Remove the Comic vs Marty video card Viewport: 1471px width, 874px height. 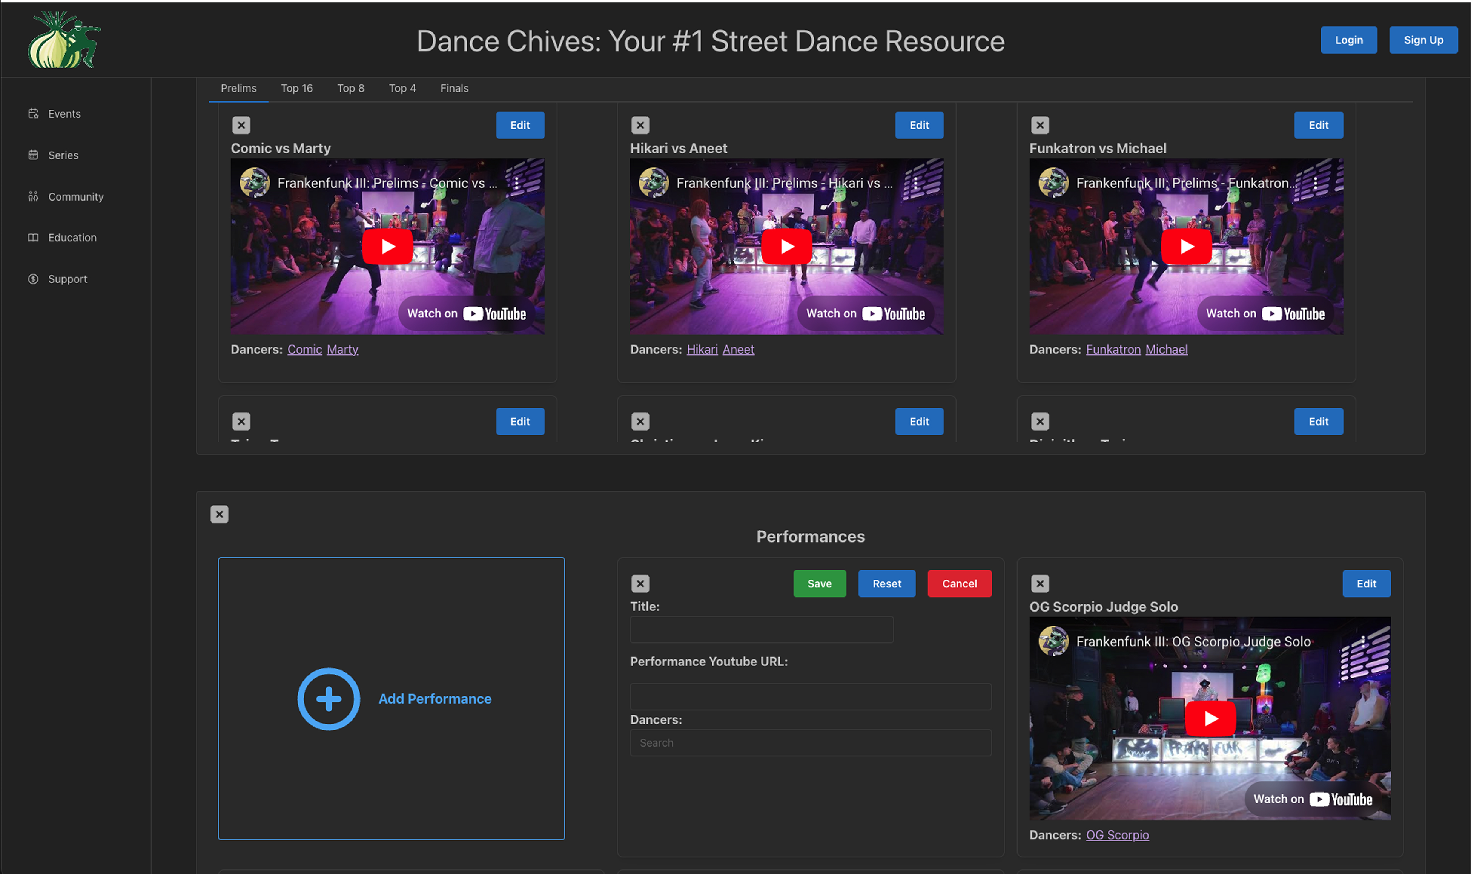[x=241, y=125]
